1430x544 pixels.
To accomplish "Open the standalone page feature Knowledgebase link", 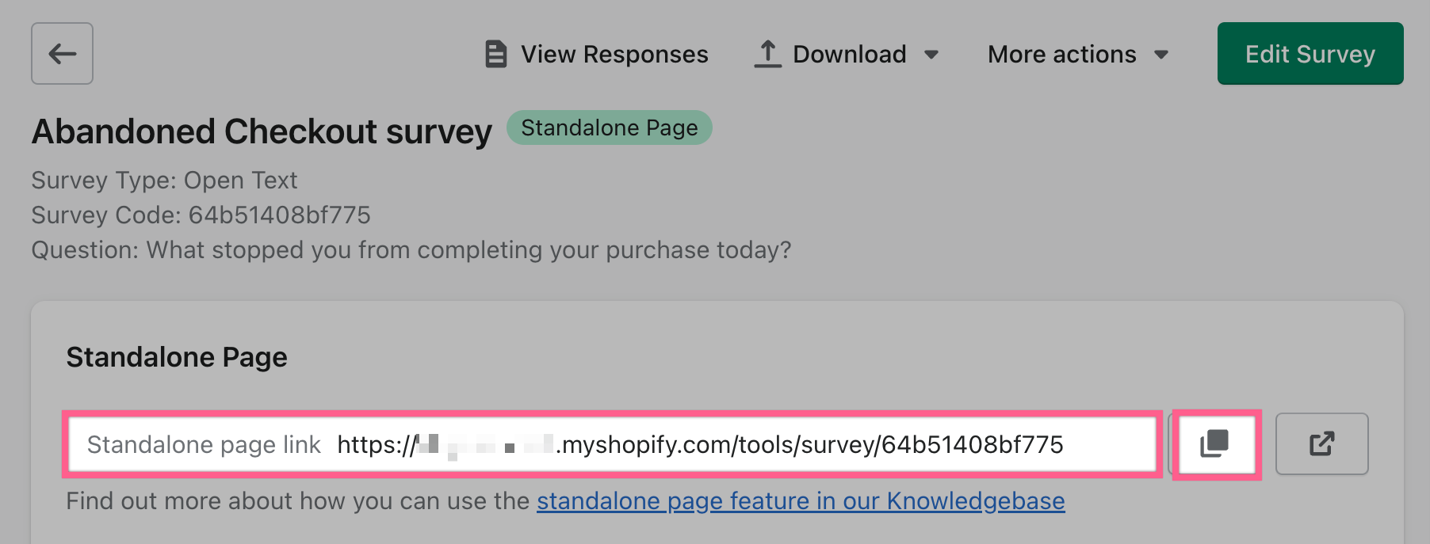I will (x=801, y=501).
